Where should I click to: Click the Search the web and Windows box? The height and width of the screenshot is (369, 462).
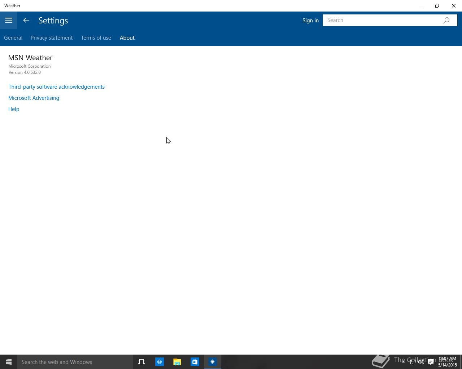click(75, 362)
